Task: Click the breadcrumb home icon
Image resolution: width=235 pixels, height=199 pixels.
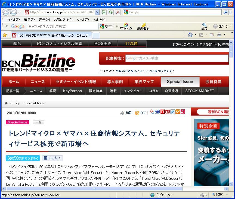Action: click(x=6, y=103)
